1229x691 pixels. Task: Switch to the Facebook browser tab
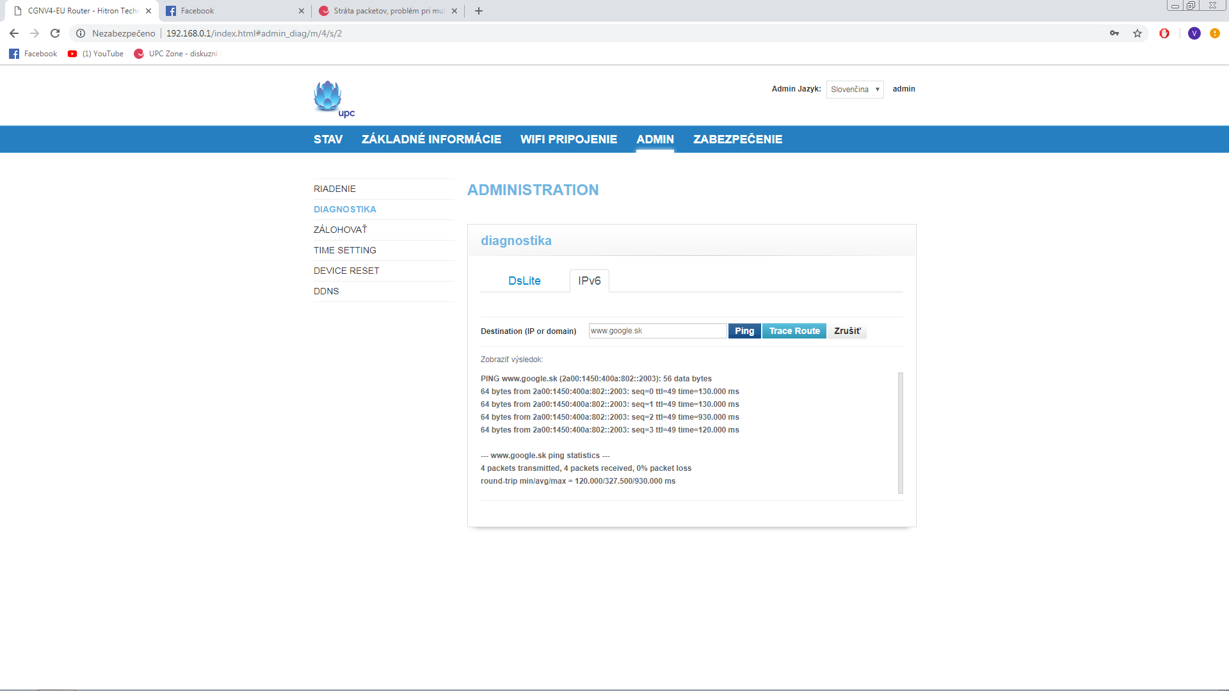click(x=234, y=11)
